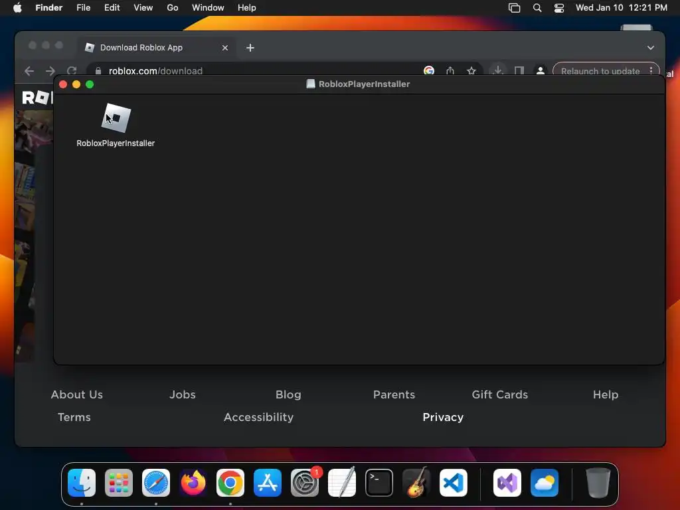680x510 pixels.
Task: Click Relaunch to update button
Action: [x=600, y=70]
